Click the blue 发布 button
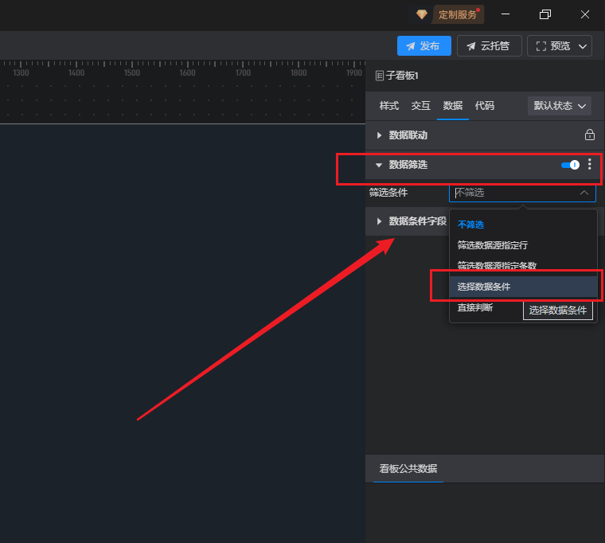This screenshot has height=543, width=605. tap(423, 46)
